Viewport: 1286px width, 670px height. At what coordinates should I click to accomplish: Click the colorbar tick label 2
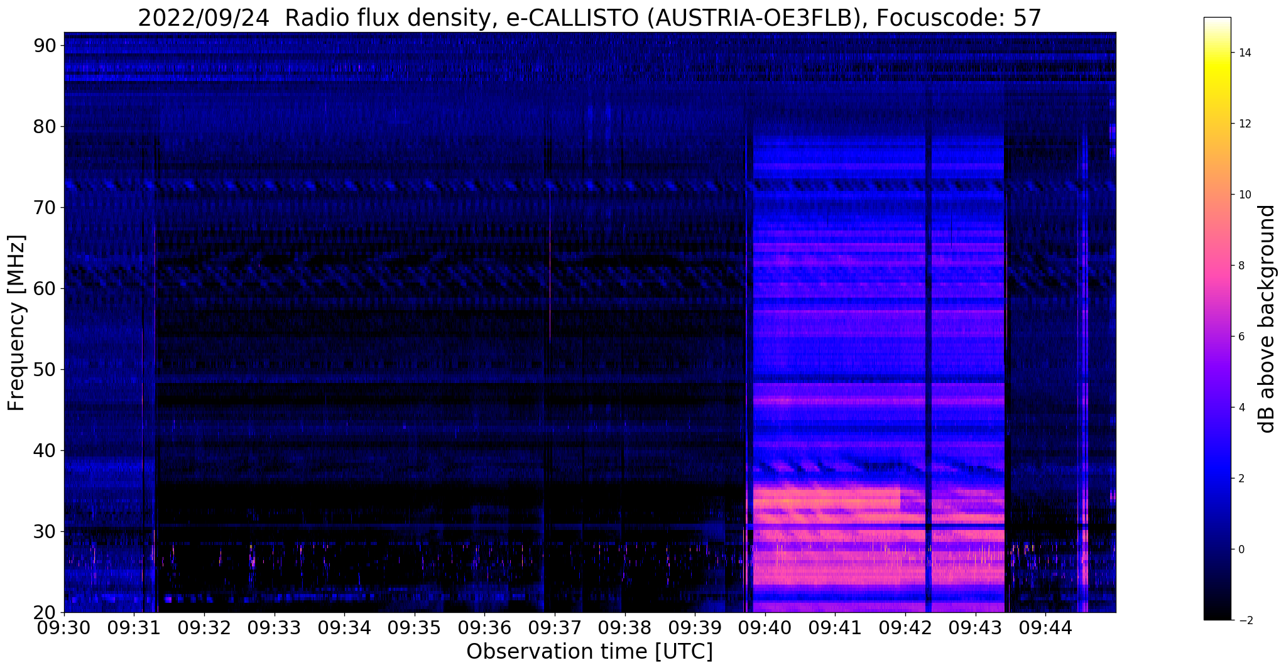[x=1241, y=478]
